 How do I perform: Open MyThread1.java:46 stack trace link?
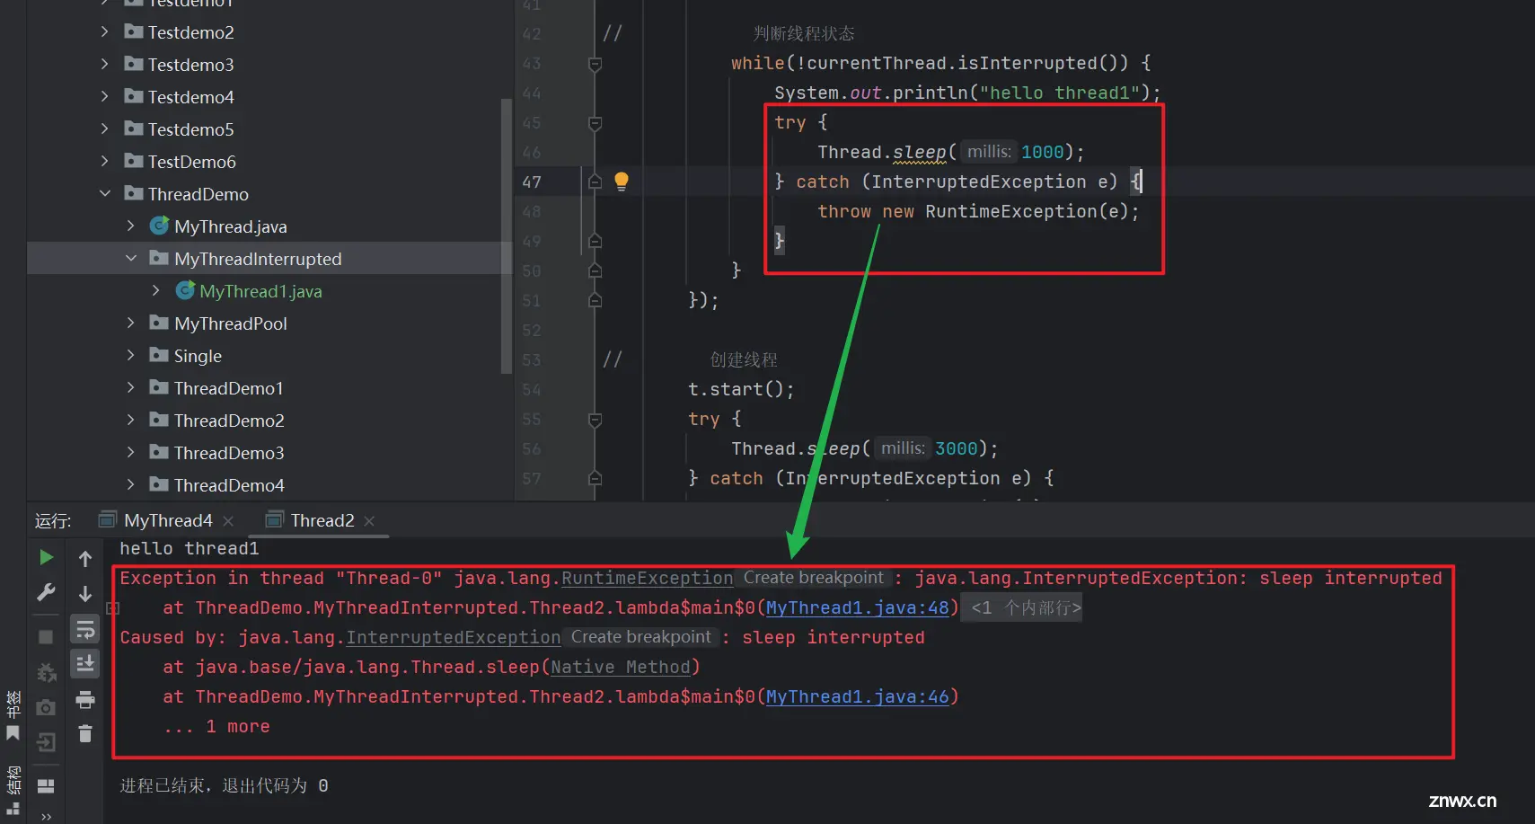tap(858, 697)
